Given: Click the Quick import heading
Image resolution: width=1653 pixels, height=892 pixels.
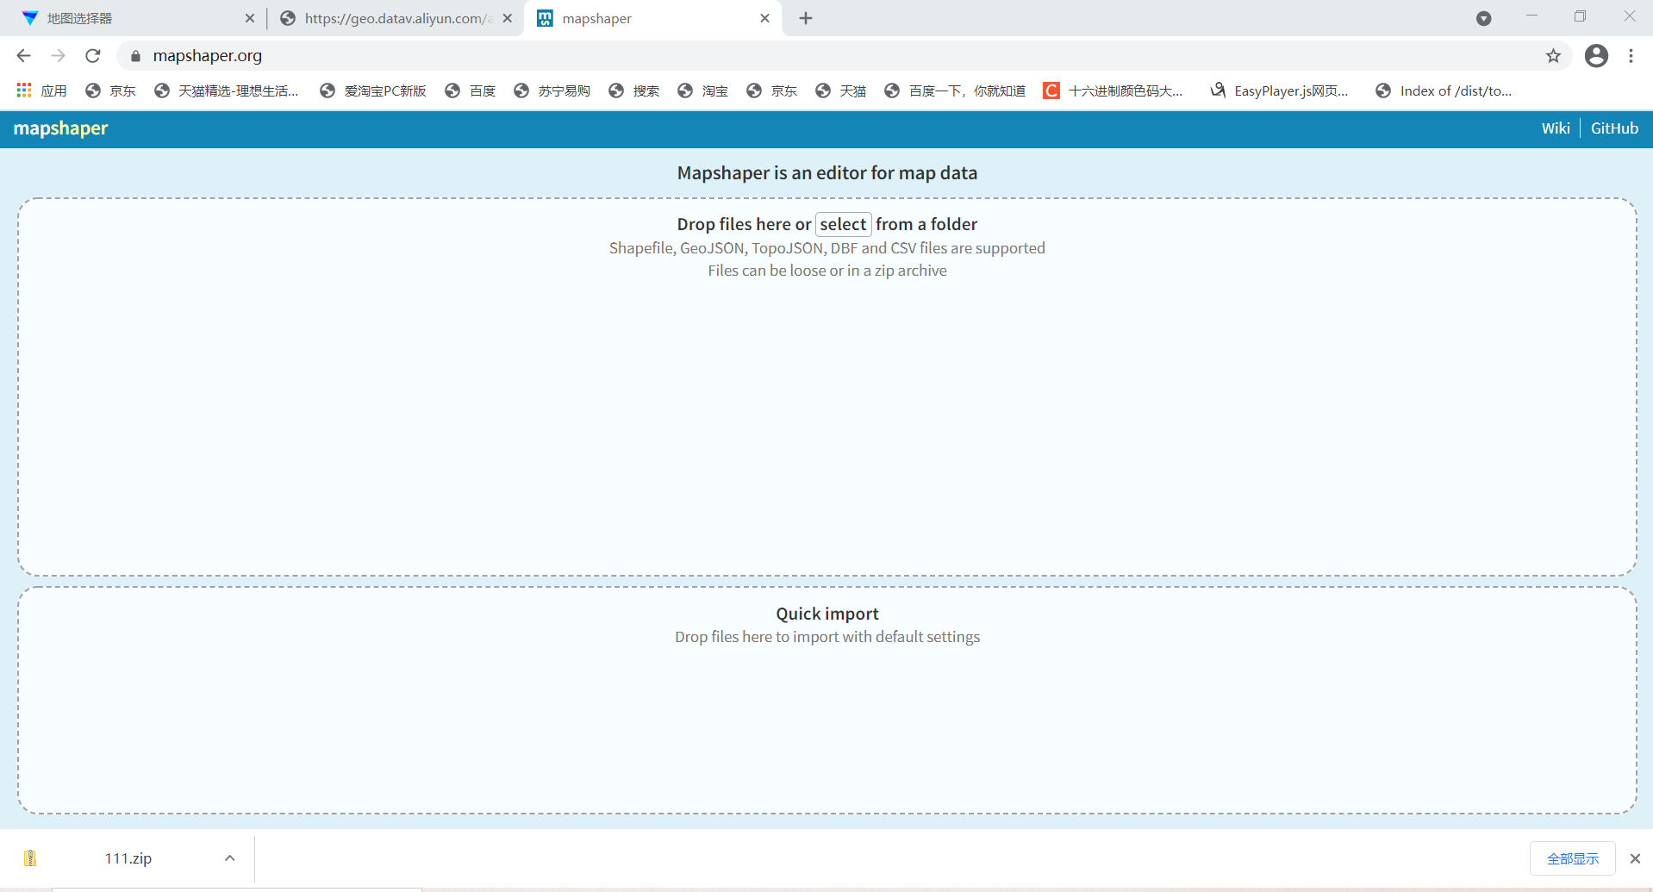Looking at the screenshot, I should pyautogui.click(x=827, y=614).
